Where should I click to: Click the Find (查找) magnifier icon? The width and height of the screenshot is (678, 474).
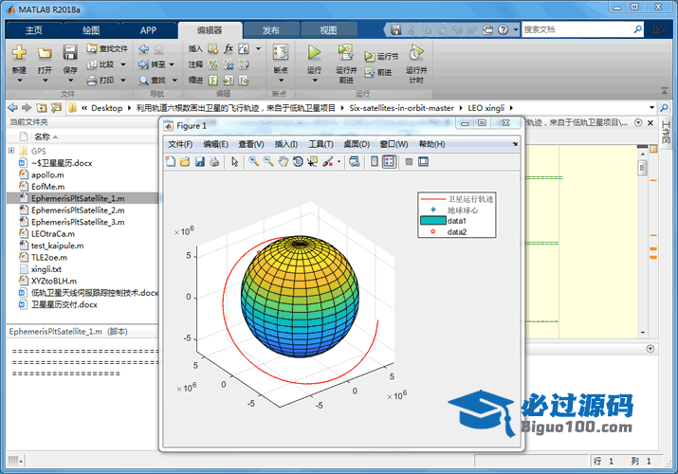pyautogui.click(x=143, y=81)
